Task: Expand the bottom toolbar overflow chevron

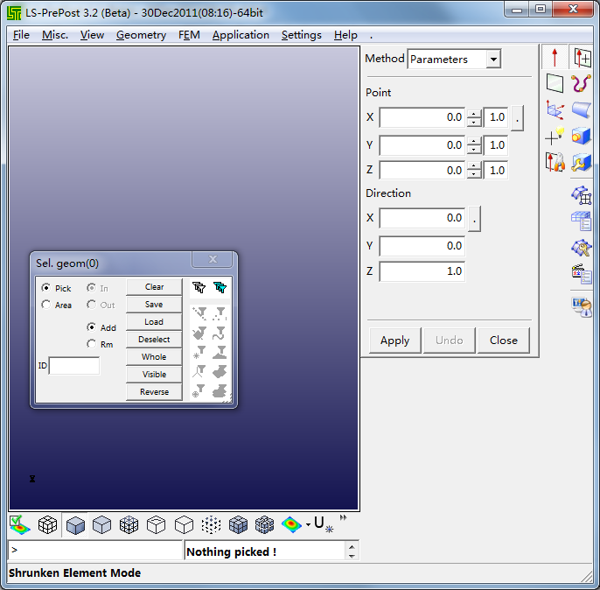Action: 343,517
